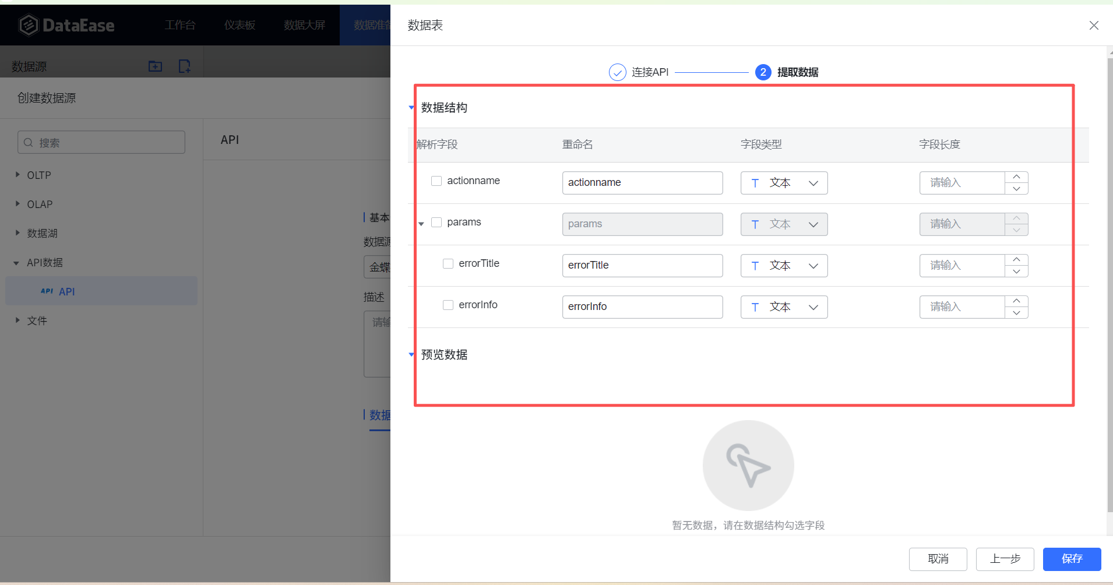The height and width of the screenshot is (585, 1113).
Task: Open the actionname field type dropdown
Action: click(x=784, y=183)
